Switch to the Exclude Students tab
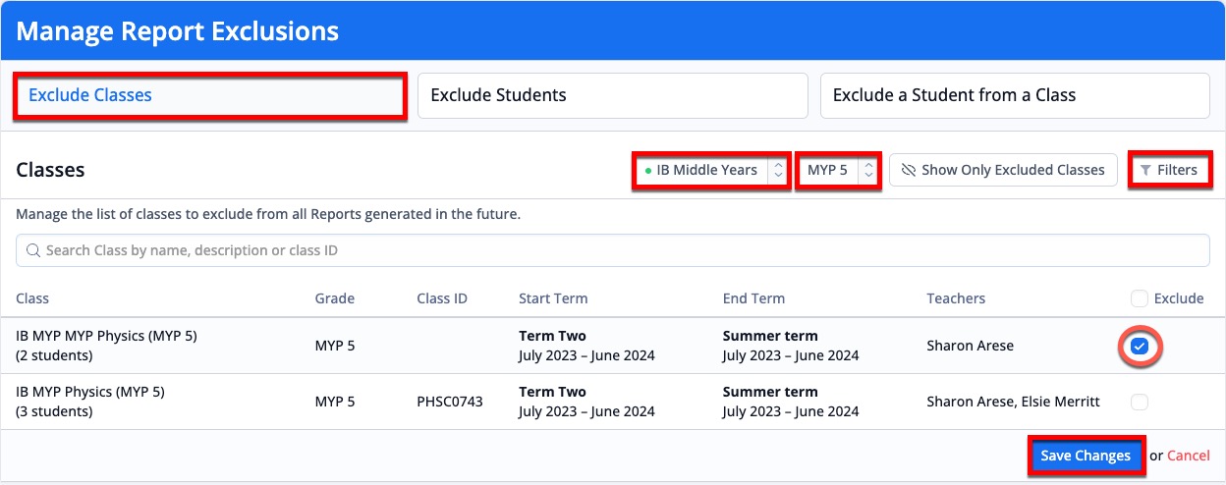 pyautogui.click(x=613, y=95)
